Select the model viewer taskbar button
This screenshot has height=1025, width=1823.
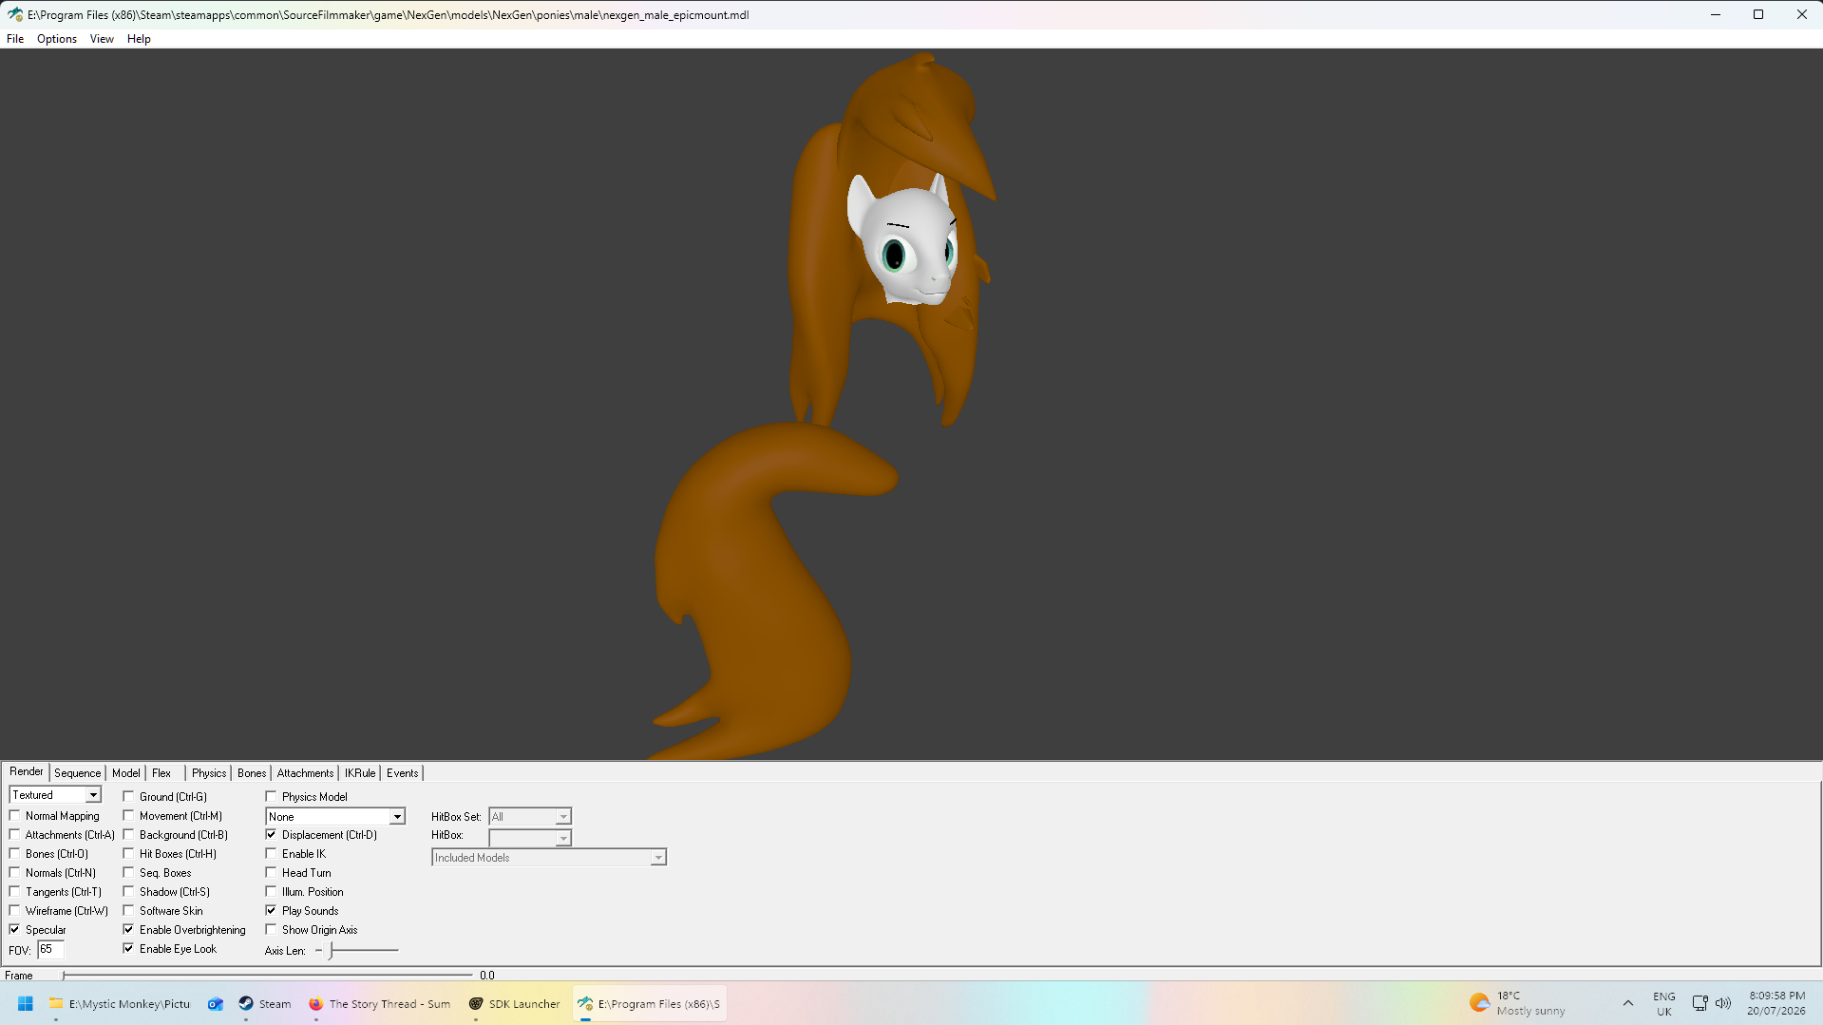[x=650, y=1003]
